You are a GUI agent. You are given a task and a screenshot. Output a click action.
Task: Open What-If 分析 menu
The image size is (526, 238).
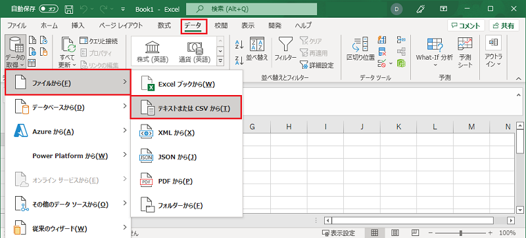[435, 52]
